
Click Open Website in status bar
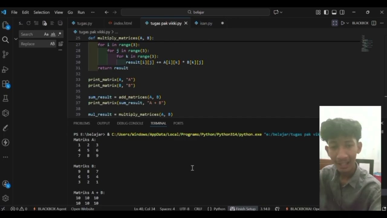tap(83, 209)
